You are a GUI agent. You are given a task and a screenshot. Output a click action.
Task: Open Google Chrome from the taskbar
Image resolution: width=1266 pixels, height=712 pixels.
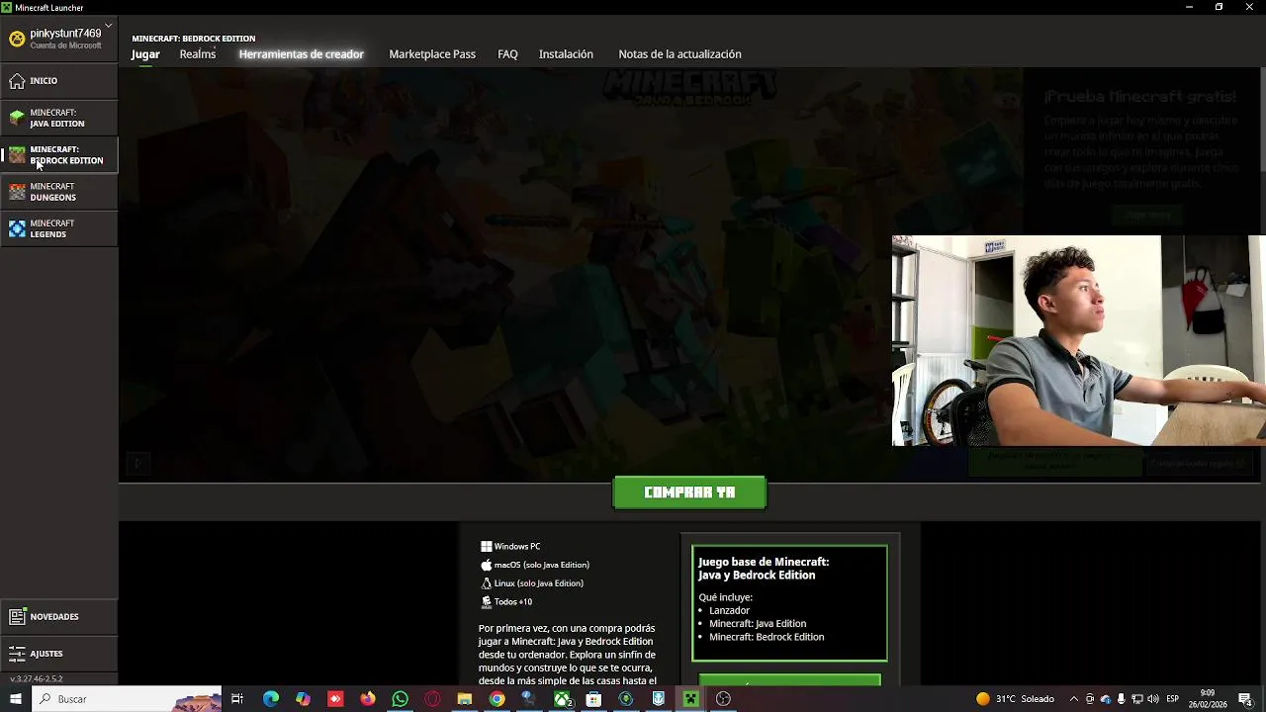tap(497, 699)
